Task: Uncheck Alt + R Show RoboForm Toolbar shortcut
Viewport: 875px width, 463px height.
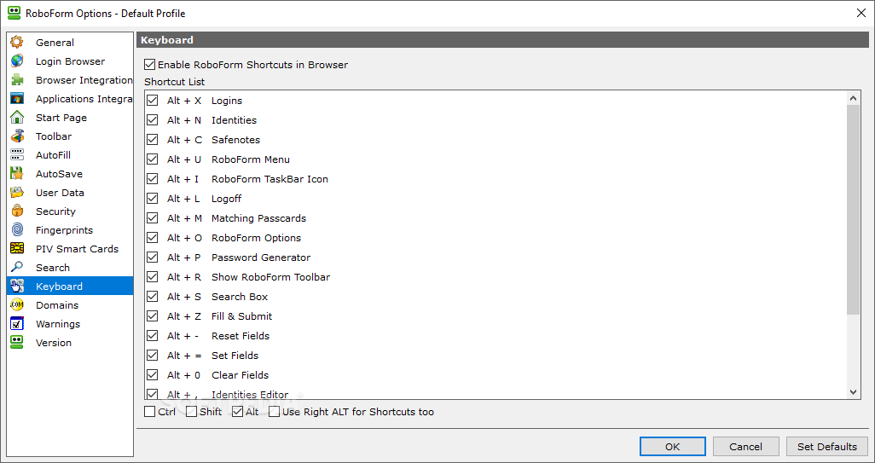Action: 153,276
